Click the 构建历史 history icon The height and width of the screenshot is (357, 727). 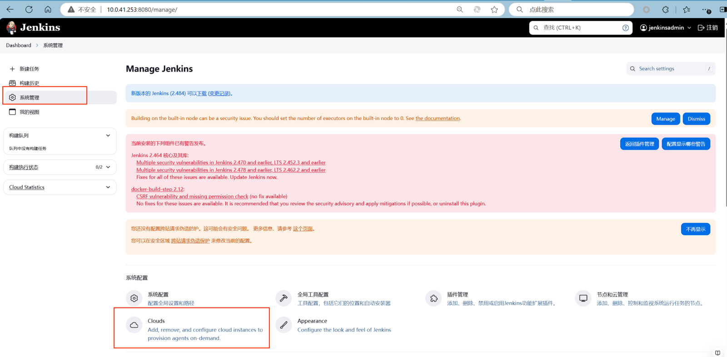click(x=12, y=83)
